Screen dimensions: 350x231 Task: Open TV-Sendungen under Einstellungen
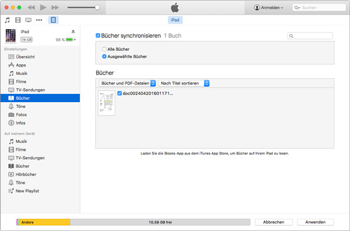[40, 90]
